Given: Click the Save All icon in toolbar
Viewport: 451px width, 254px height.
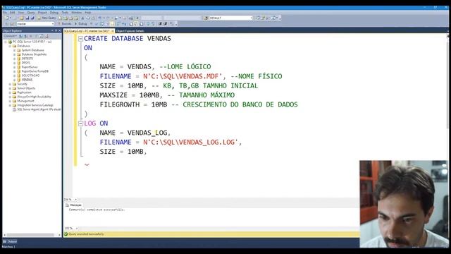Looking at the screenshot, I should [x=32, y=18].
